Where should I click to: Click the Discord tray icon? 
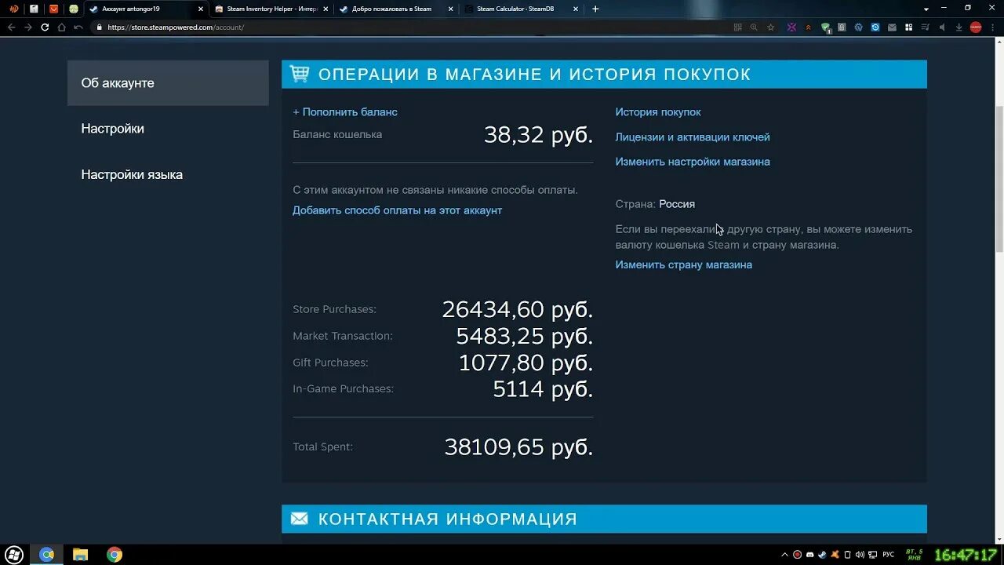point(810,555)
